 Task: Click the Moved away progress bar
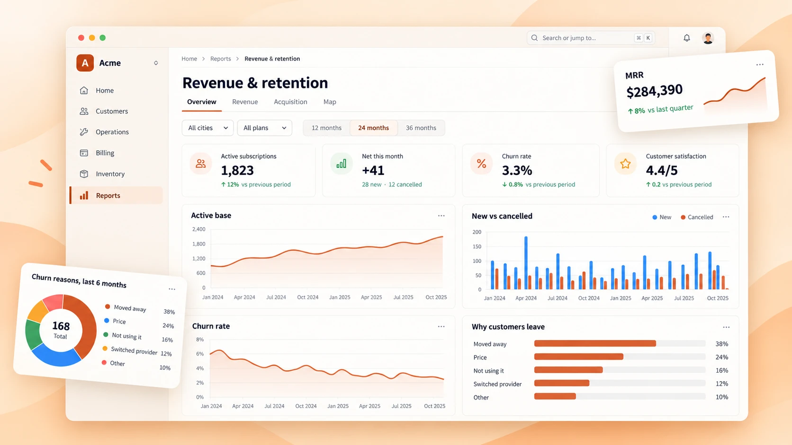(620, 344)
